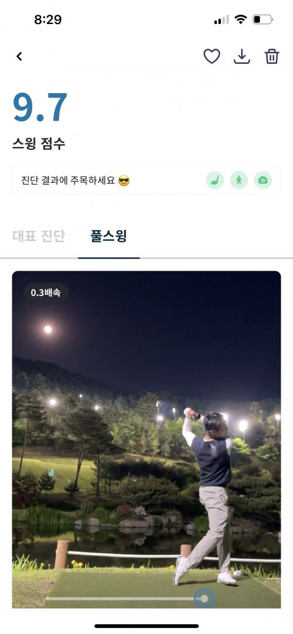Tap the 9.7 swing score number
293x634 pixels.
click(x=40, y=108)
